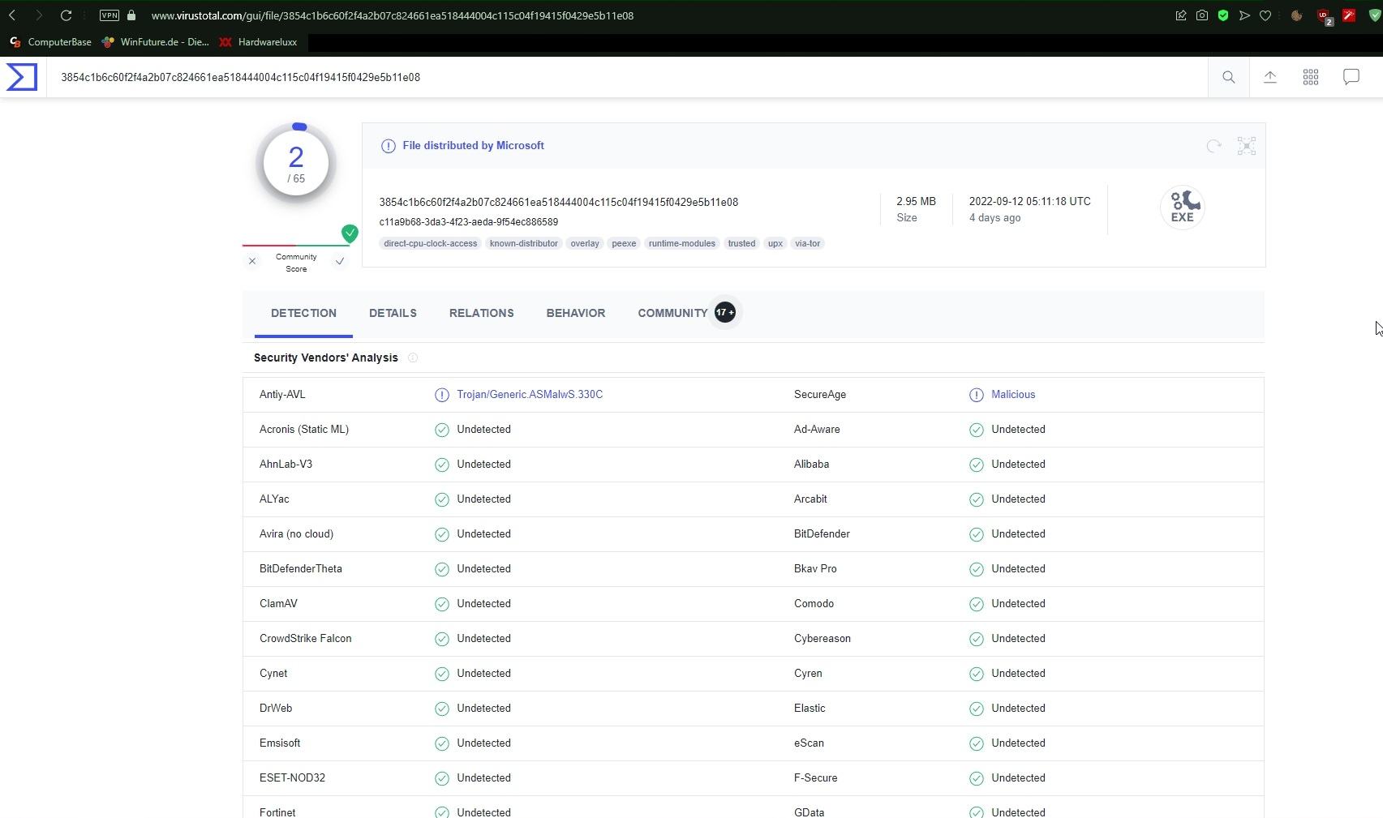
Task: Click the Cybereason vendor name
Action: (x=822, y=639)
